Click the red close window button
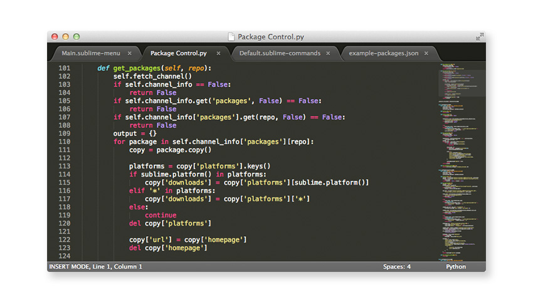This screenshot has height=302, width=533. coord(55,37)
